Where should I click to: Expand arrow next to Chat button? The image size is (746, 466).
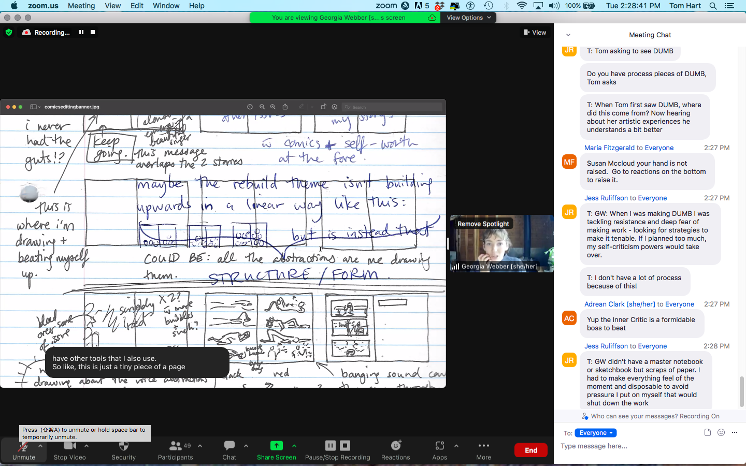pos(246,445)
